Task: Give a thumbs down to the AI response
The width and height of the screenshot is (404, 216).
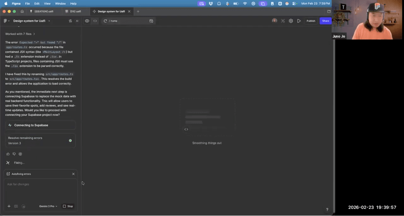Action: (x=14, y=154)
